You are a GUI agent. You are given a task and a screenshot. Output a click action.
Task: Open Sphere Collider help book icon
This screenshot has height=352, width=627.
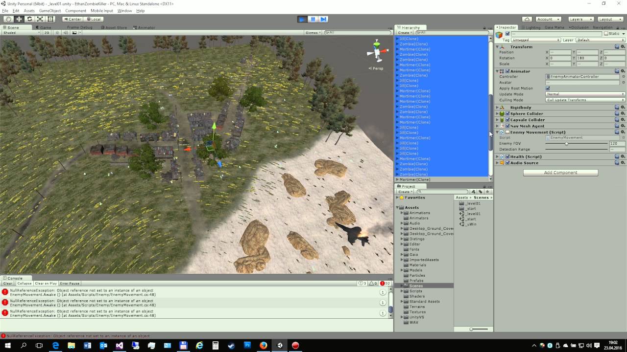coord(617,114)
